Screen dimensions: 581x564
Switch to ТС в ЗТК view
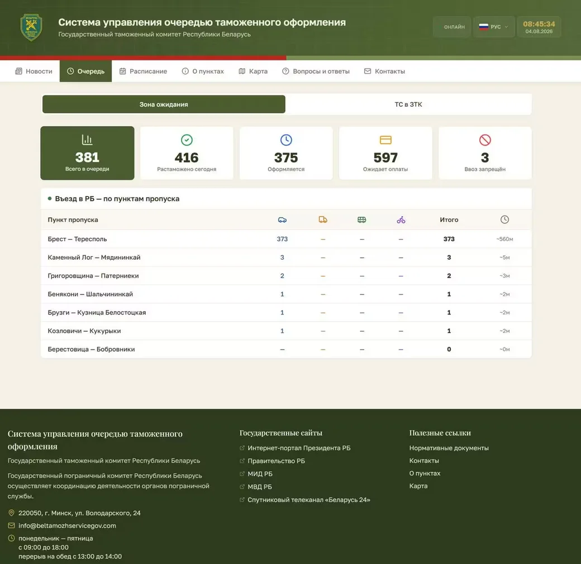tap(408, 104)
